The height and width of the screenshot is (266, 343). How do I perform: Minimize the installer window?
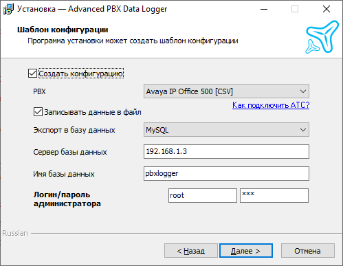click(264, 9)
